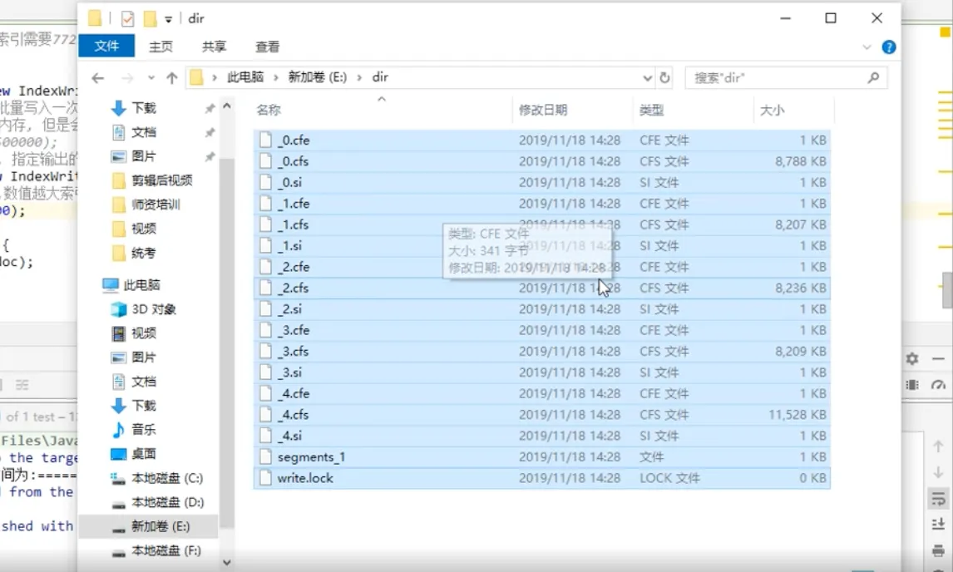Select the _3.cfe file

tap(541, 331)
